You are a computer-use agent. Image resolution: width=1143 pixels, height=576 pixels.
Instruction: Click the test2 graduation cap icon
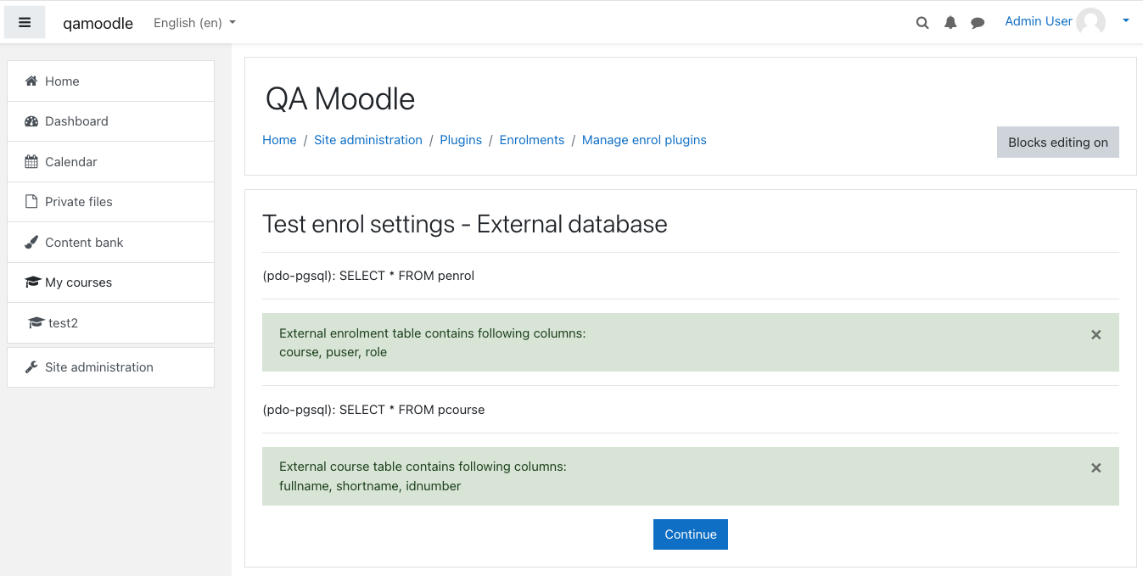click(x=36, y=323)
